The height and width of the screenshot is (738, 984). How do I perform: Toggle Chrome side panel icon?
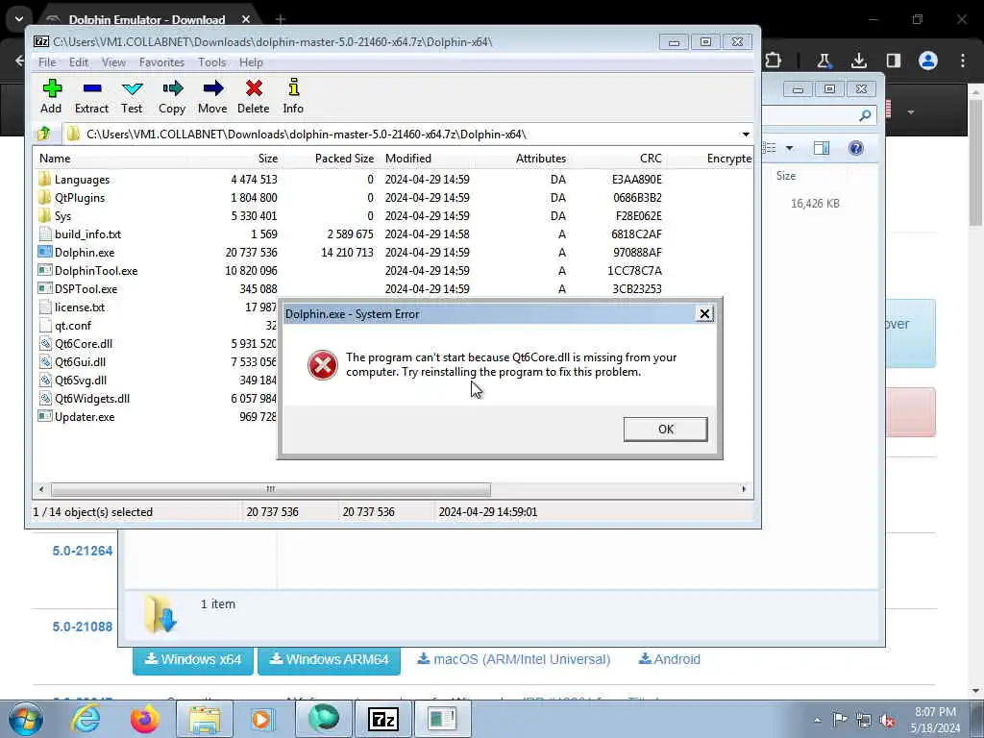[894, 61]
